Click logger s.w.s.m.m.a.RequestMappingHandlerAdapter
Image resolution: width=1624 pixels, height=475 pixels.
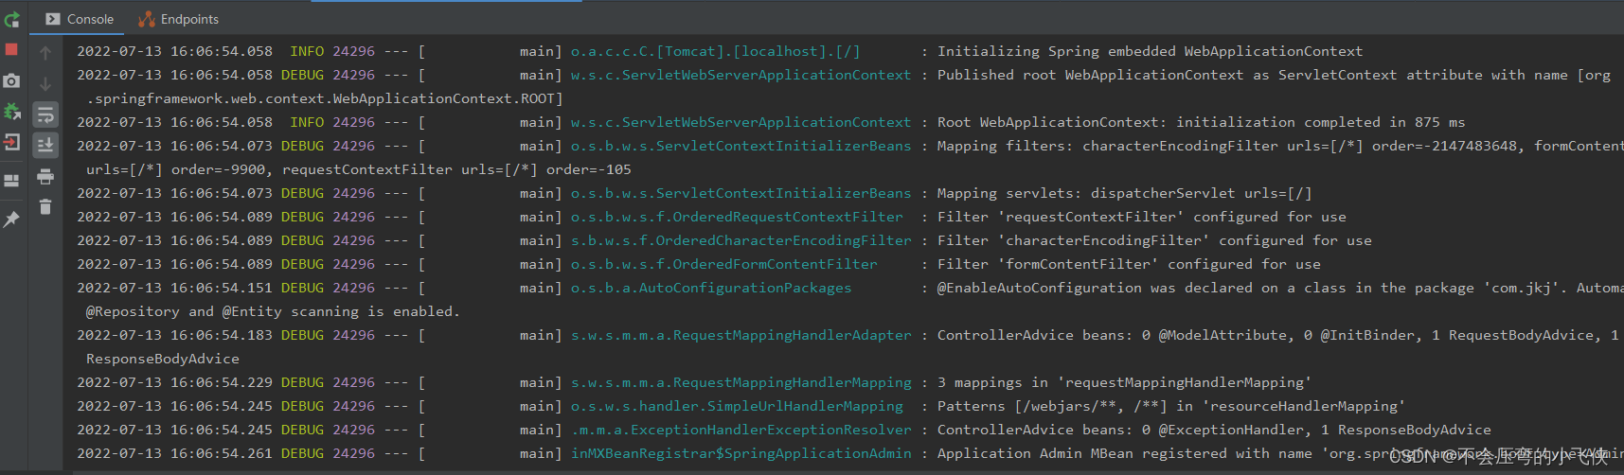(741, 335)
